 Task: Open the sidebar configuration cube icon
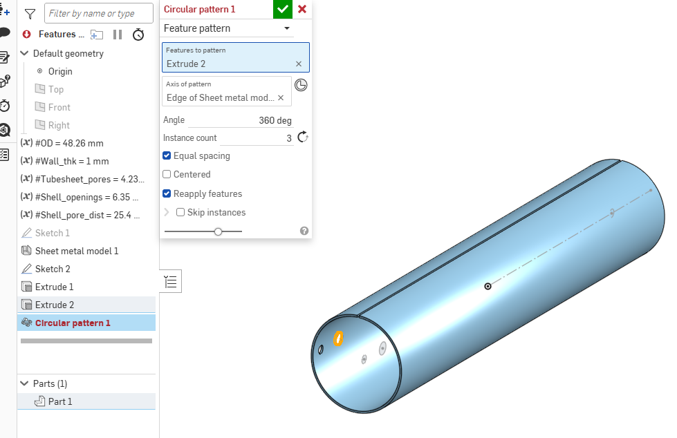(x=5, y=81)
